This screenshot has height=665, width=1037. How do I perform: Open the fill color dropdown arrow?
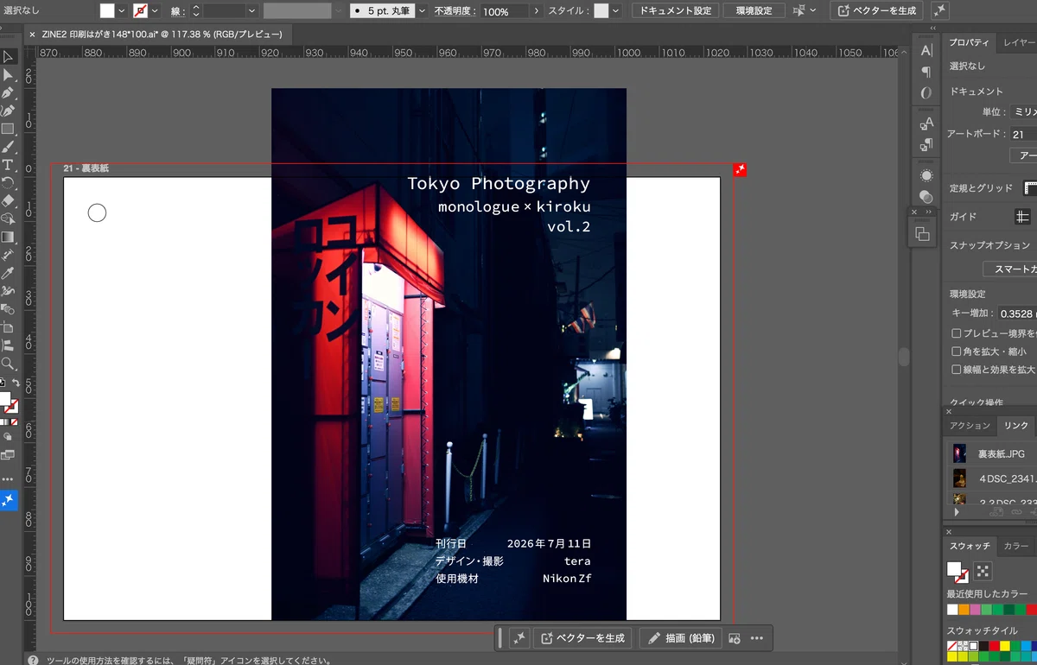coord(122,11)
